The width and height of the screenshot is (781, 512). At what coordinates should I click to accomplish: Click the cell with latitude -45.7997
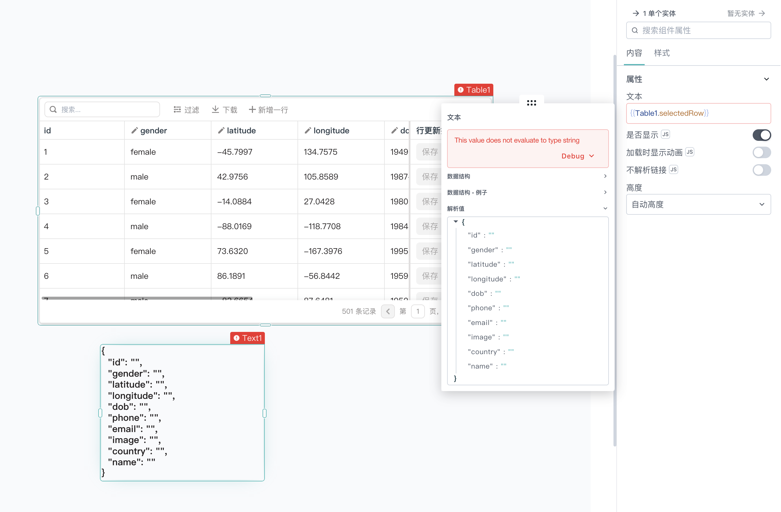click(254, 152)
